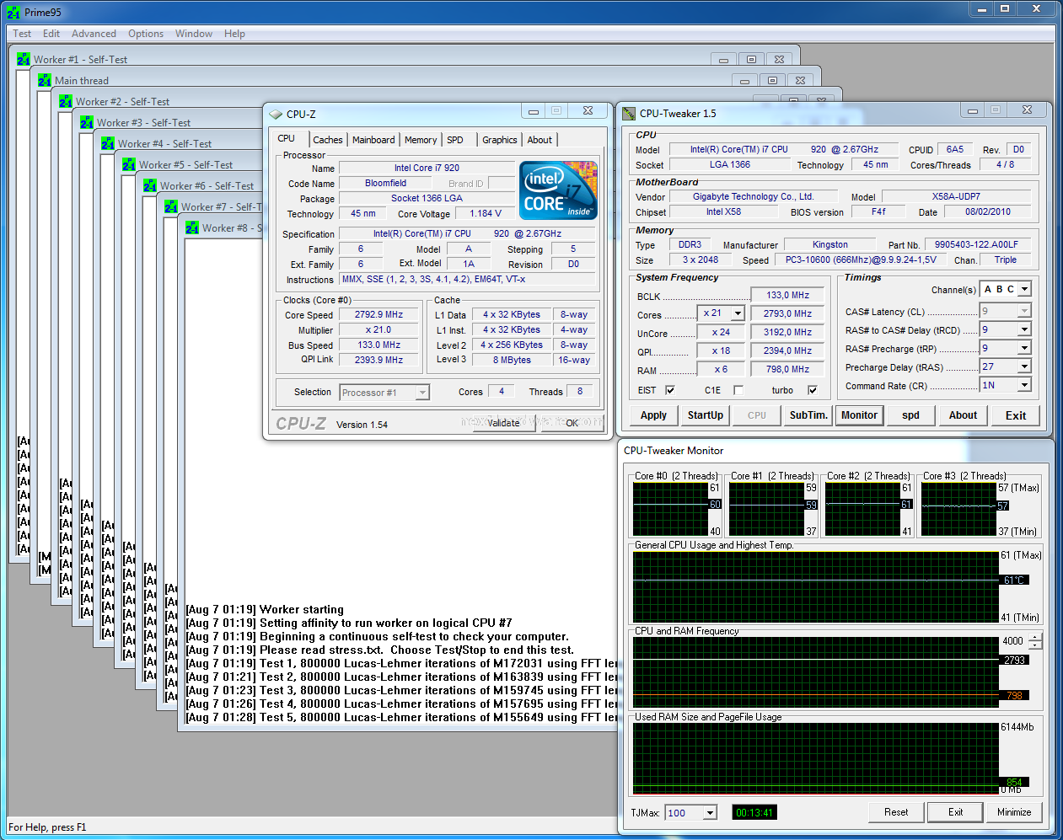The height and width of the screenshot is (840, 1063).
Task: Click the BCLK 133,0 MHz field
Action: pyautogui.click(x=788, y=295)
